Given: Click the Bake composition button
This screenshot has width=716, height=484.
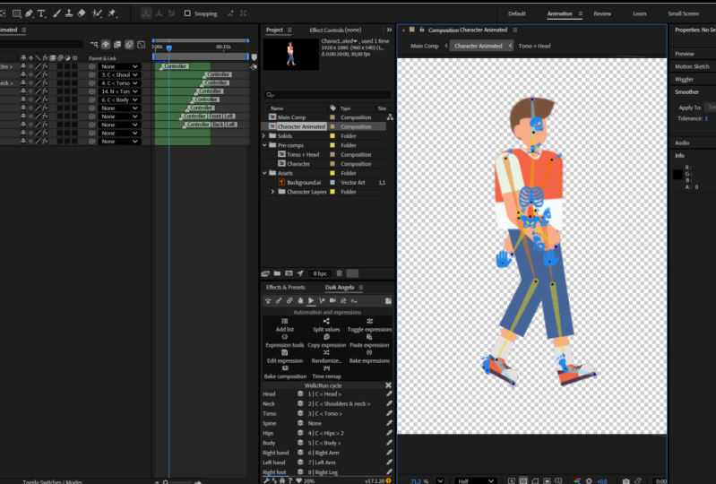Looking at the screenshot, I should tap(285, 373).
